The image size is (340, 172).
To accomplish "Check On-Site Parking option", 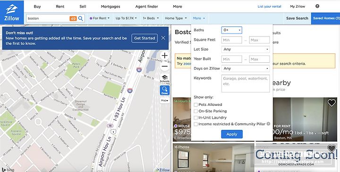I will 195,111.
